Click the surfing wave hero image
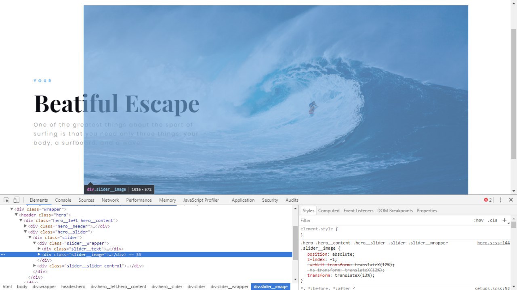This screenshot has width=517, height=290. (276, 100)
